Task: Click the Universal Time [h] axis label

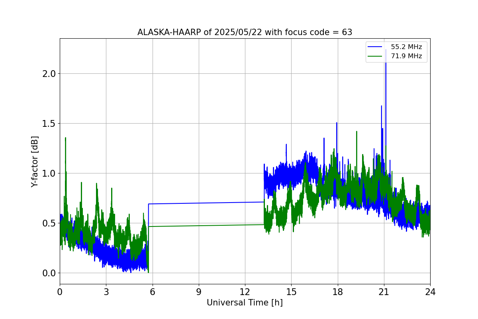Action: [x=245, y=303]
